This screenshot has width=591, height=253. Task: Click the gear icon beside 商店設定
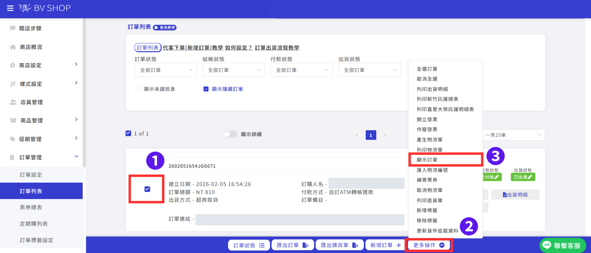coord(13,65)
